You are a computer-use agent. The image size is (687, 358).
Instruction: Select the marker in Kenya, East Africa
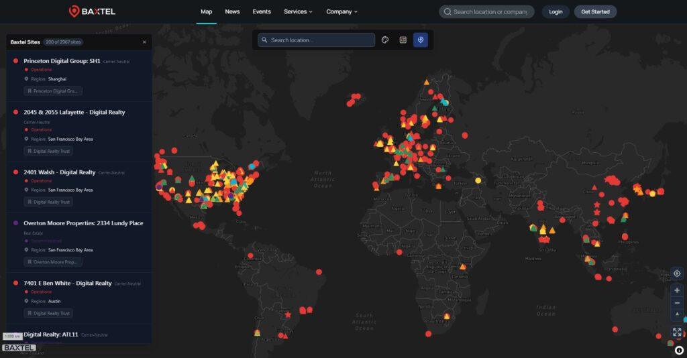point(463,267)
